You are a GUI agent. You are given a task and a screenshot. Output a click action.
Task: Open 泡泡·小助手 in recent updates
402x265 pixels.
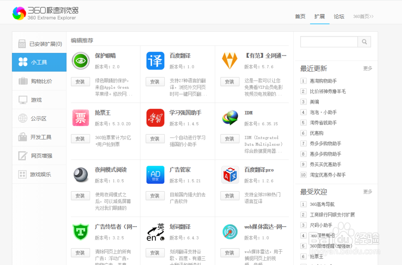323,112
